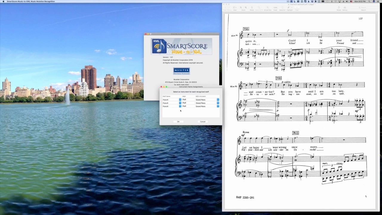
Task: Click the Preview Search field
Action: (363, 7)
